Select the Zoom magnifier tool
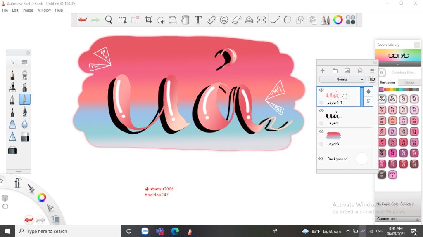 109,20
